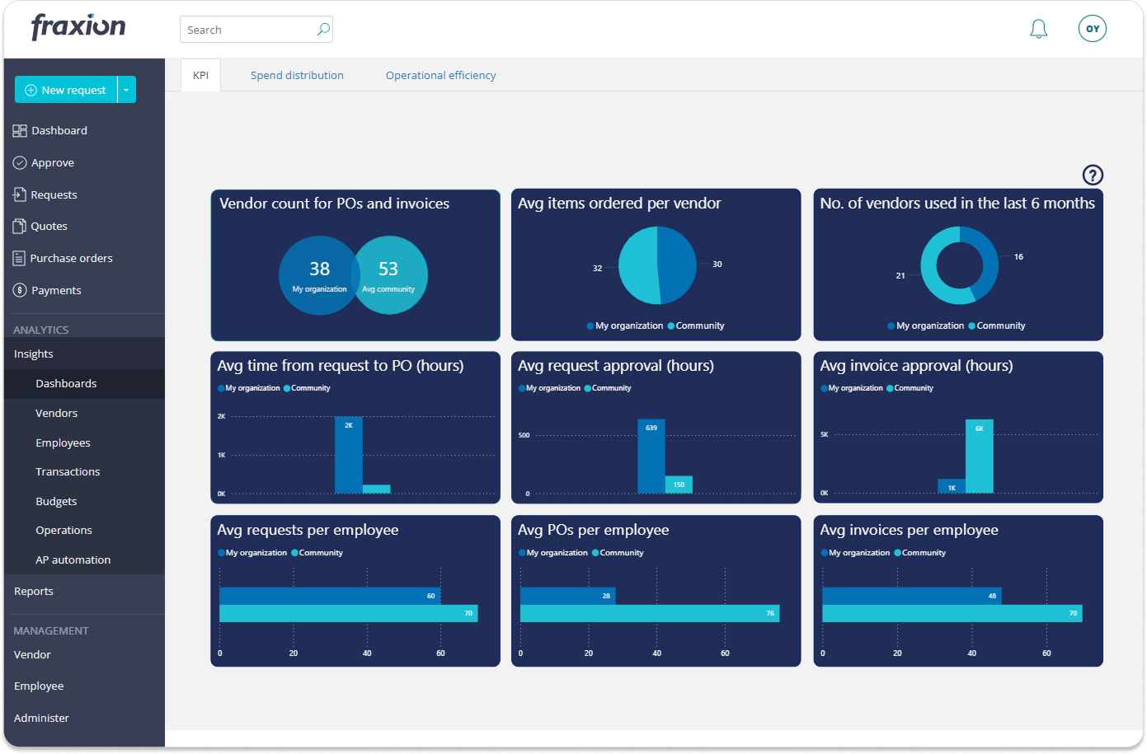The width and height of the screenshot is (1147, 754).
Task: Click the Approve checkmark icon
Action: [x=20, y=162]
